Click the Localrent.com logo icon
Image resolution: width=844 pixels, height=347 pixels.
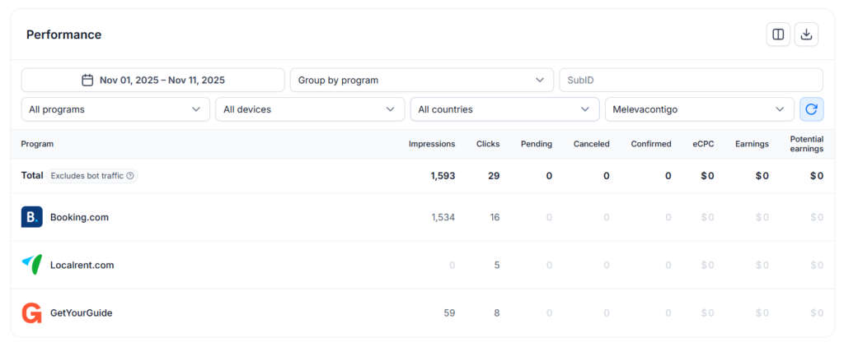[31, 265]
